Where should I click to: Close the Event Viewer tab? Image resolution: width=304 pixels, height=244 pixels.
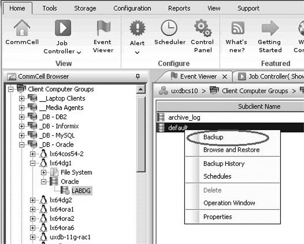coord(225,77)
